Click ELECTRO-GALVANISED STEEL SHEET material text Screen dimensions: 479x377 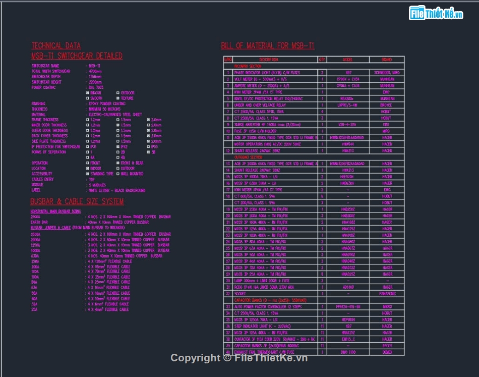(115, 115)
